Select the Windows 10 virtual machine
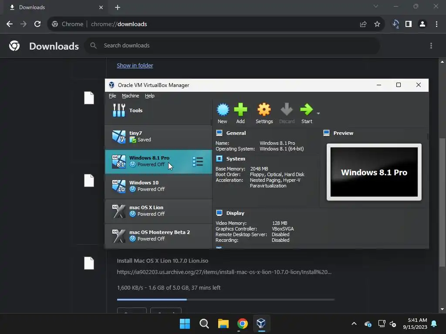The image size is (446, 334). pyautogui.click(x=159, y=186)
